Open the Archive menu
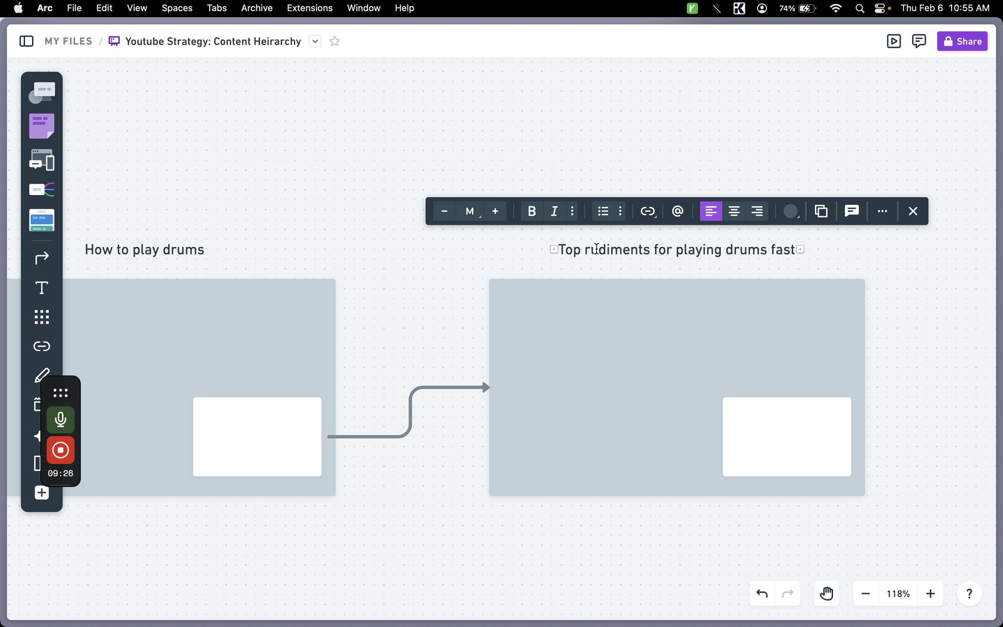 click(x=257, y=8)
